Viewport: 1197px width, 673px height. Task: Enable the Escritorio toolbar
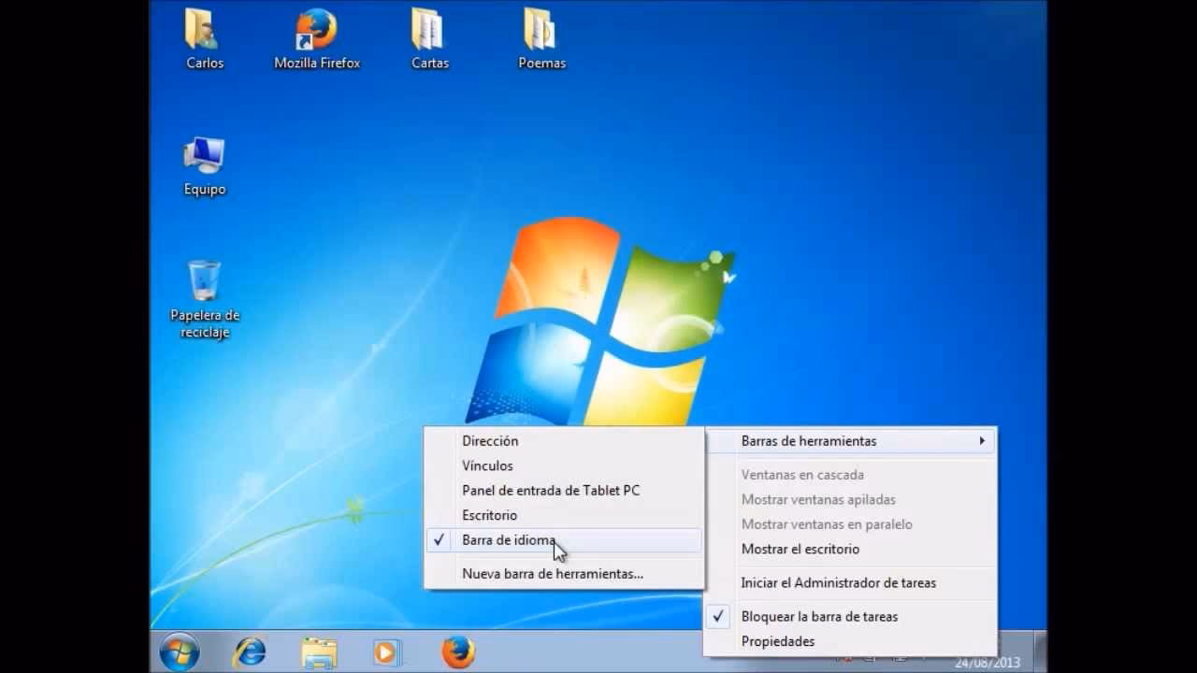point(488,515)
